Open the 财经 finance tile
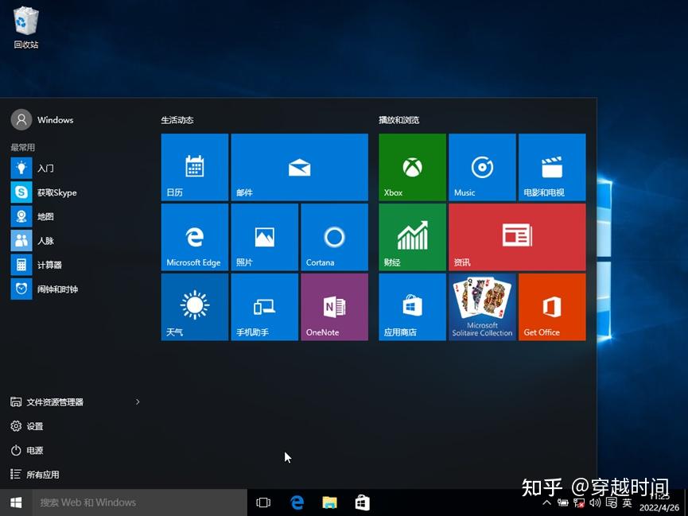This screenshot has width=688, height=516. (x=412, y=237)
